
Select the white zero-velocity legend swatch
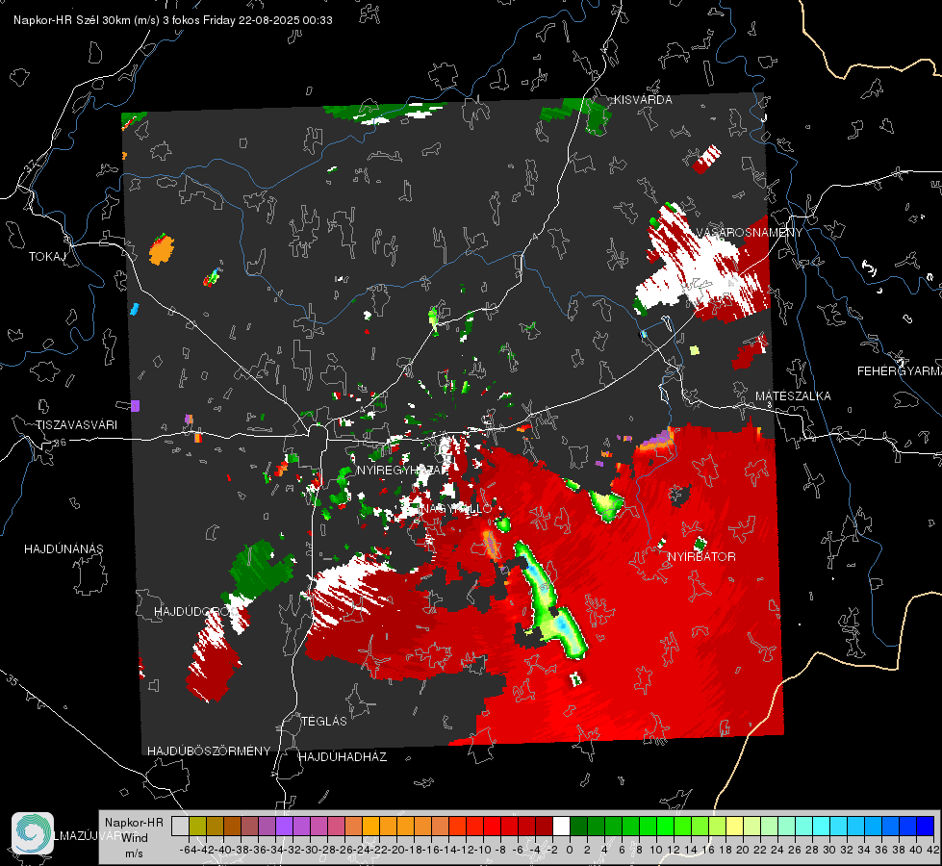[561, 827]
